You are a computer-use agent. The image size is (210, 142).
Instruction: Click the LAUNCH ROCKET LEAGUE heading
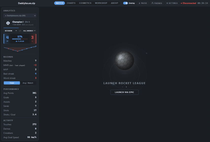pyautogui.click(x=124, y=83)
